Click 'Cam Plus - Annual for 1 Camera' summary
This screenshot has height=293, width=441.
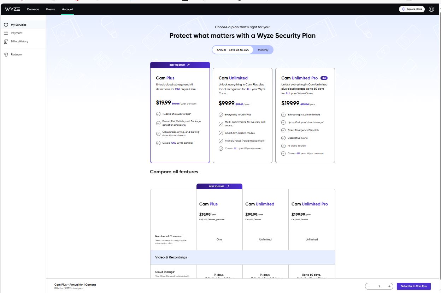click(x=75, y=285)
